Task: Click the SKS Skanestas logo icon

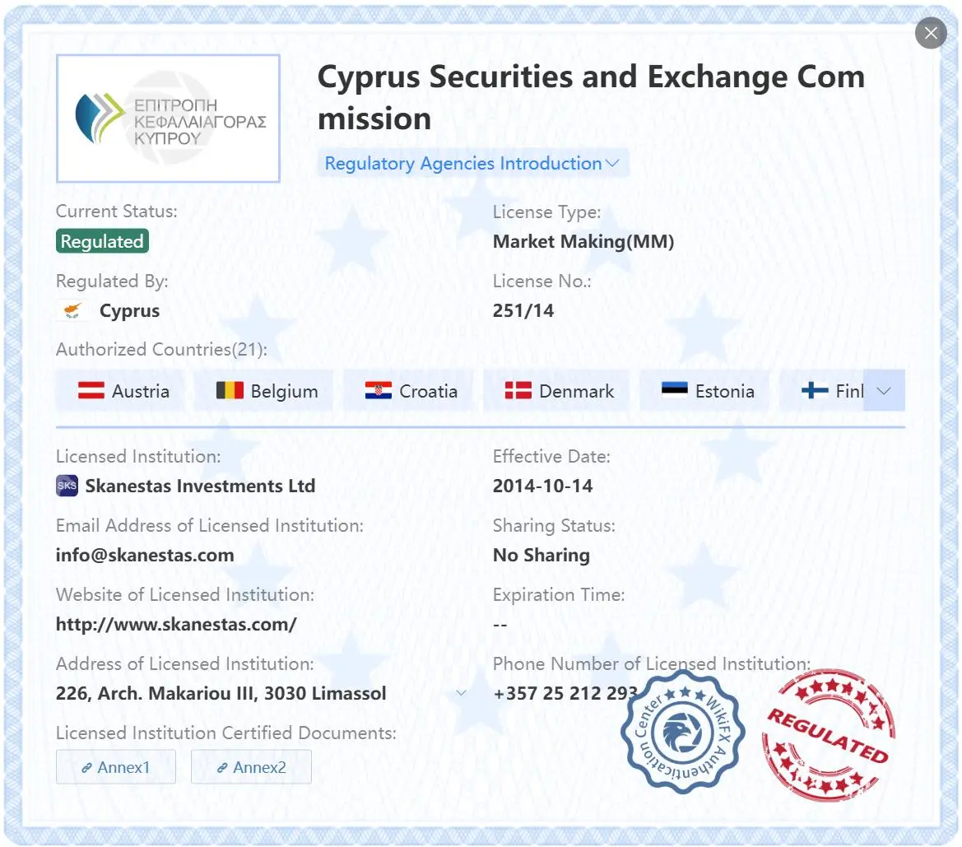Action: (x=67, y=486)
